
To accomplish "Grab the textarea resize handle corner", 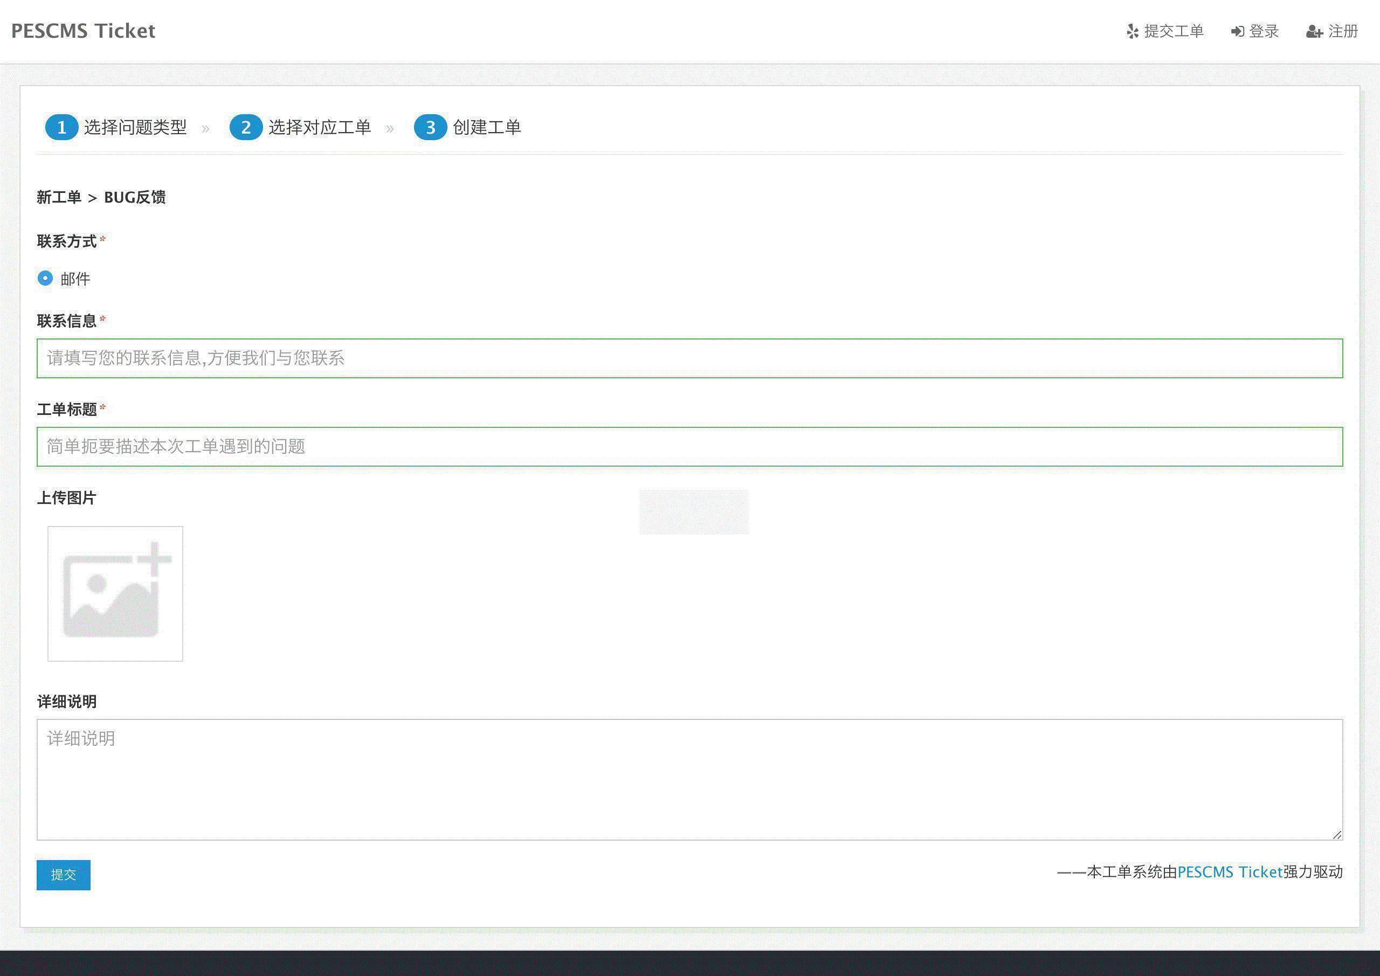I will [x=1337, y=835].
